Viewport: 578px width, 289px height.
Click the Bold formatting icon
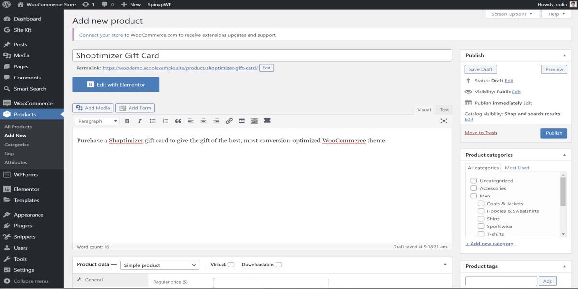click(x=127, y=121)
